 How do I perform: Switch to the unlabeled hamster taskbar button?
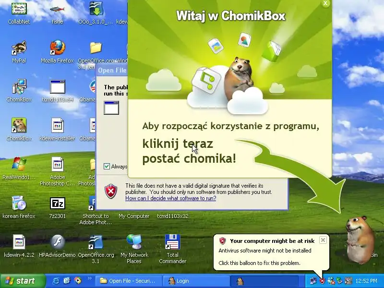[264, 281]
